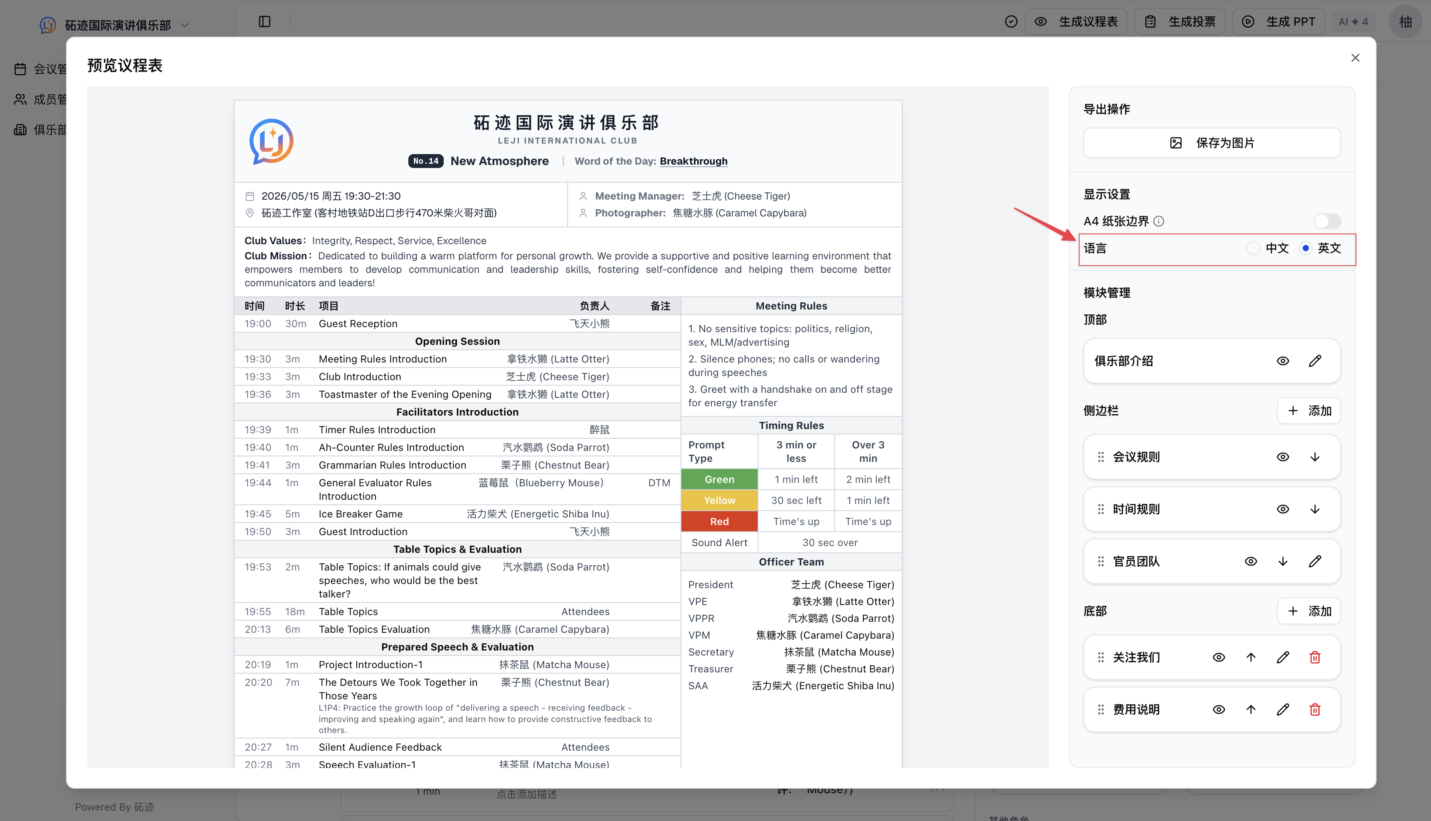Toggle visibility of 时间规则 module

coord(1283,509)
